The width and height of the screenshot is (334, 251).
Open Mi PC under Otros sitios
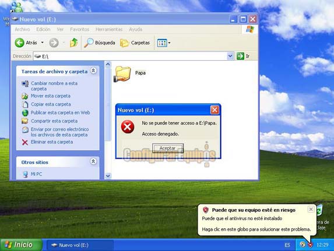36,174
